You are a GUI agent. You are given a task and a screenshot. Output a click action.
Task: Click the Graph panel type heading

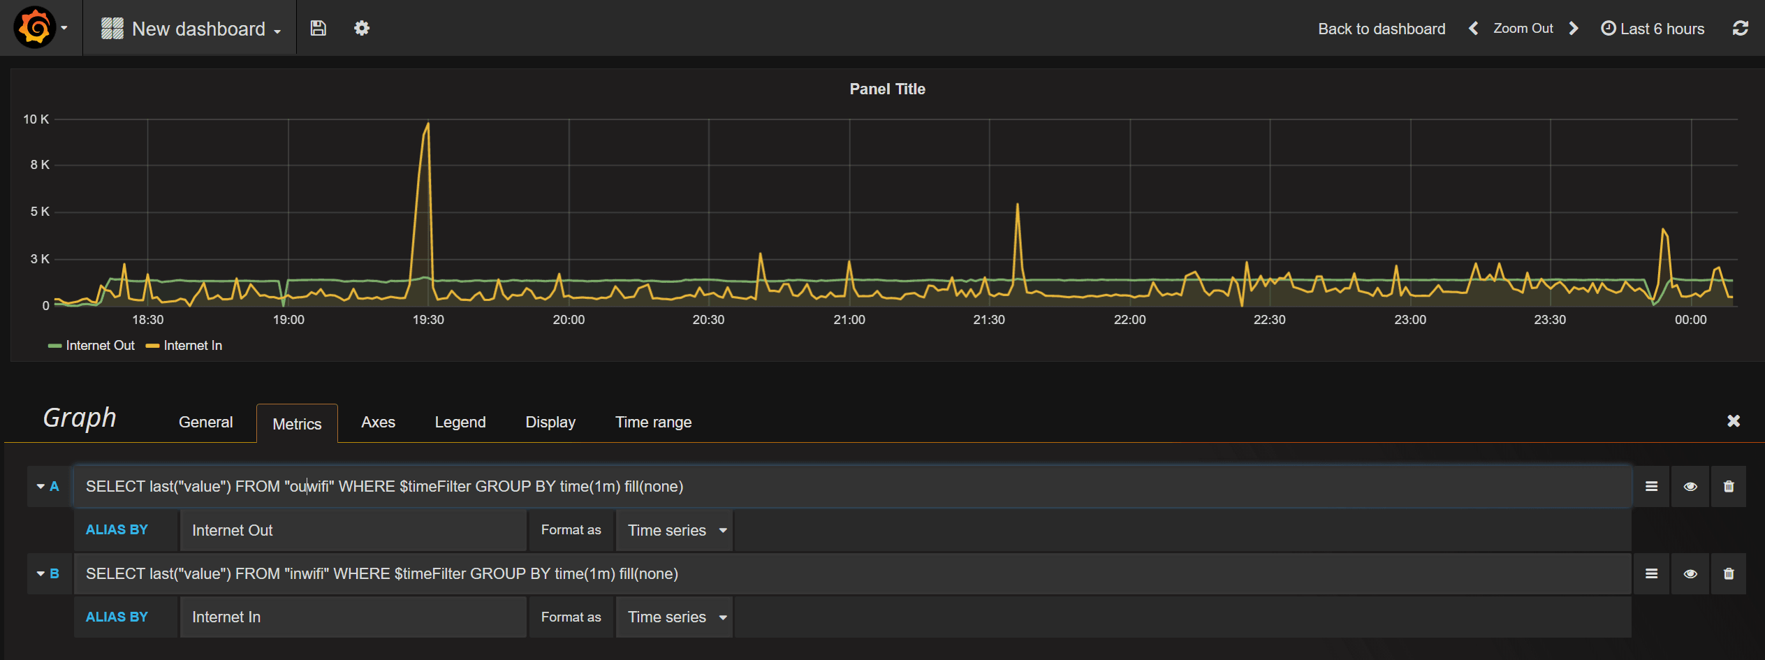(80, 418)
